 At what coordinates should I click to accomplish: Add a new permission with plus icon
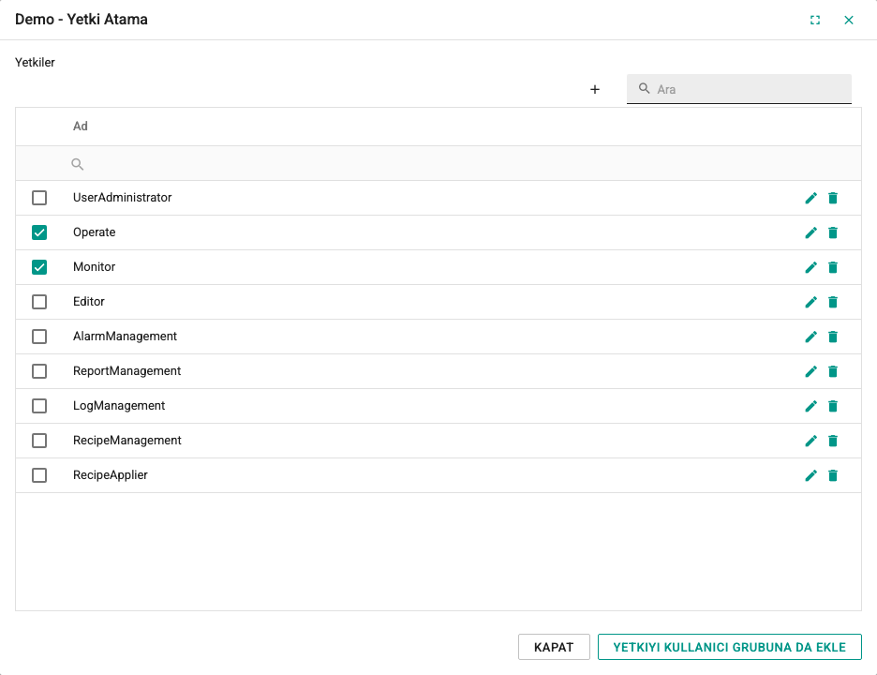595,90
